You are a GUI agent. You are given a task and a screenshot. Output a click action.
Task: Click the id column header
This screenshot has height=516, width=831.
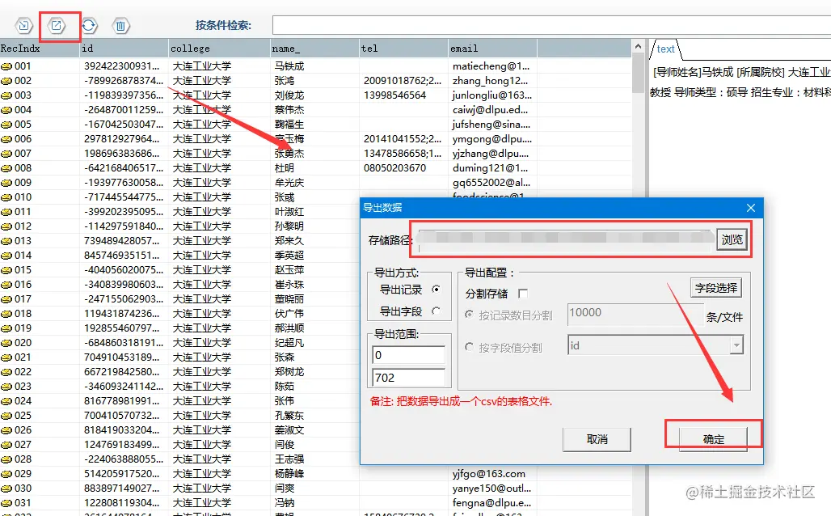[x=124, y=49]
